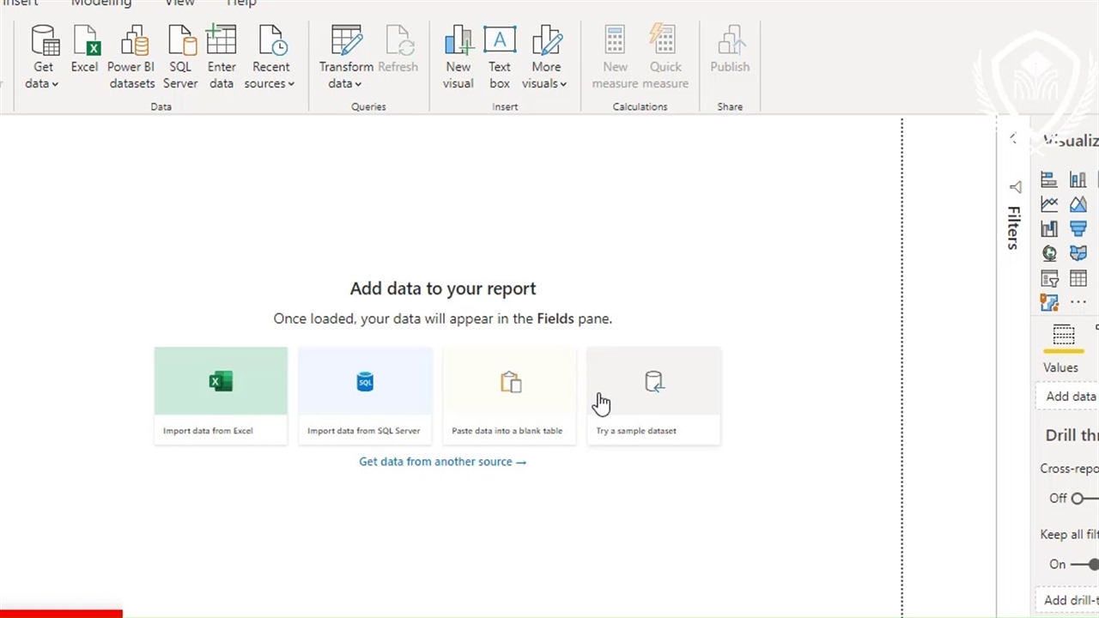Select the globe map visualization icon
Screen dimensions: 1099x618
(x=1049, y=253)
